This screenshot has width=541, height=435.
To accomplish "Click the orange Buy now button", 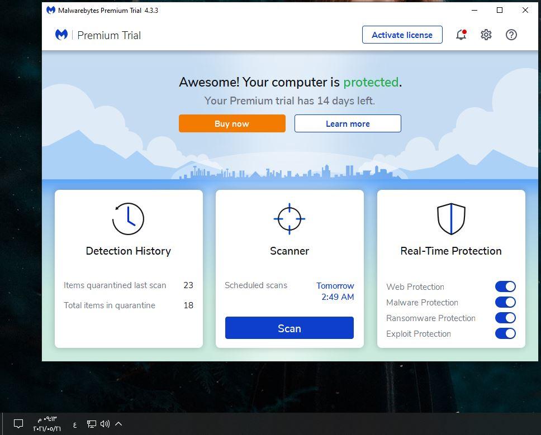I will pyautogui.click(x=232, y=123).
